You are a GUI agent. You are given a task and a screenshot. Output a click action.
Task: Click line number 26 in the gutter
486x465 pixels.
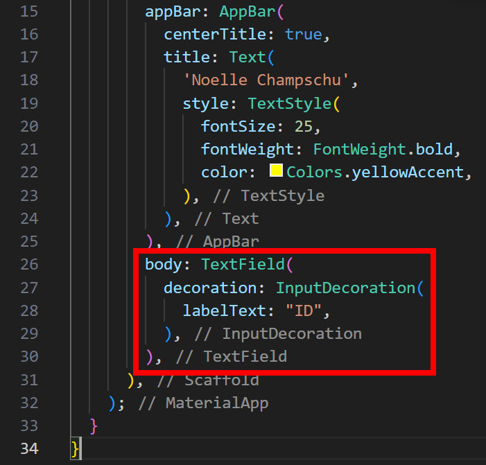29,265
